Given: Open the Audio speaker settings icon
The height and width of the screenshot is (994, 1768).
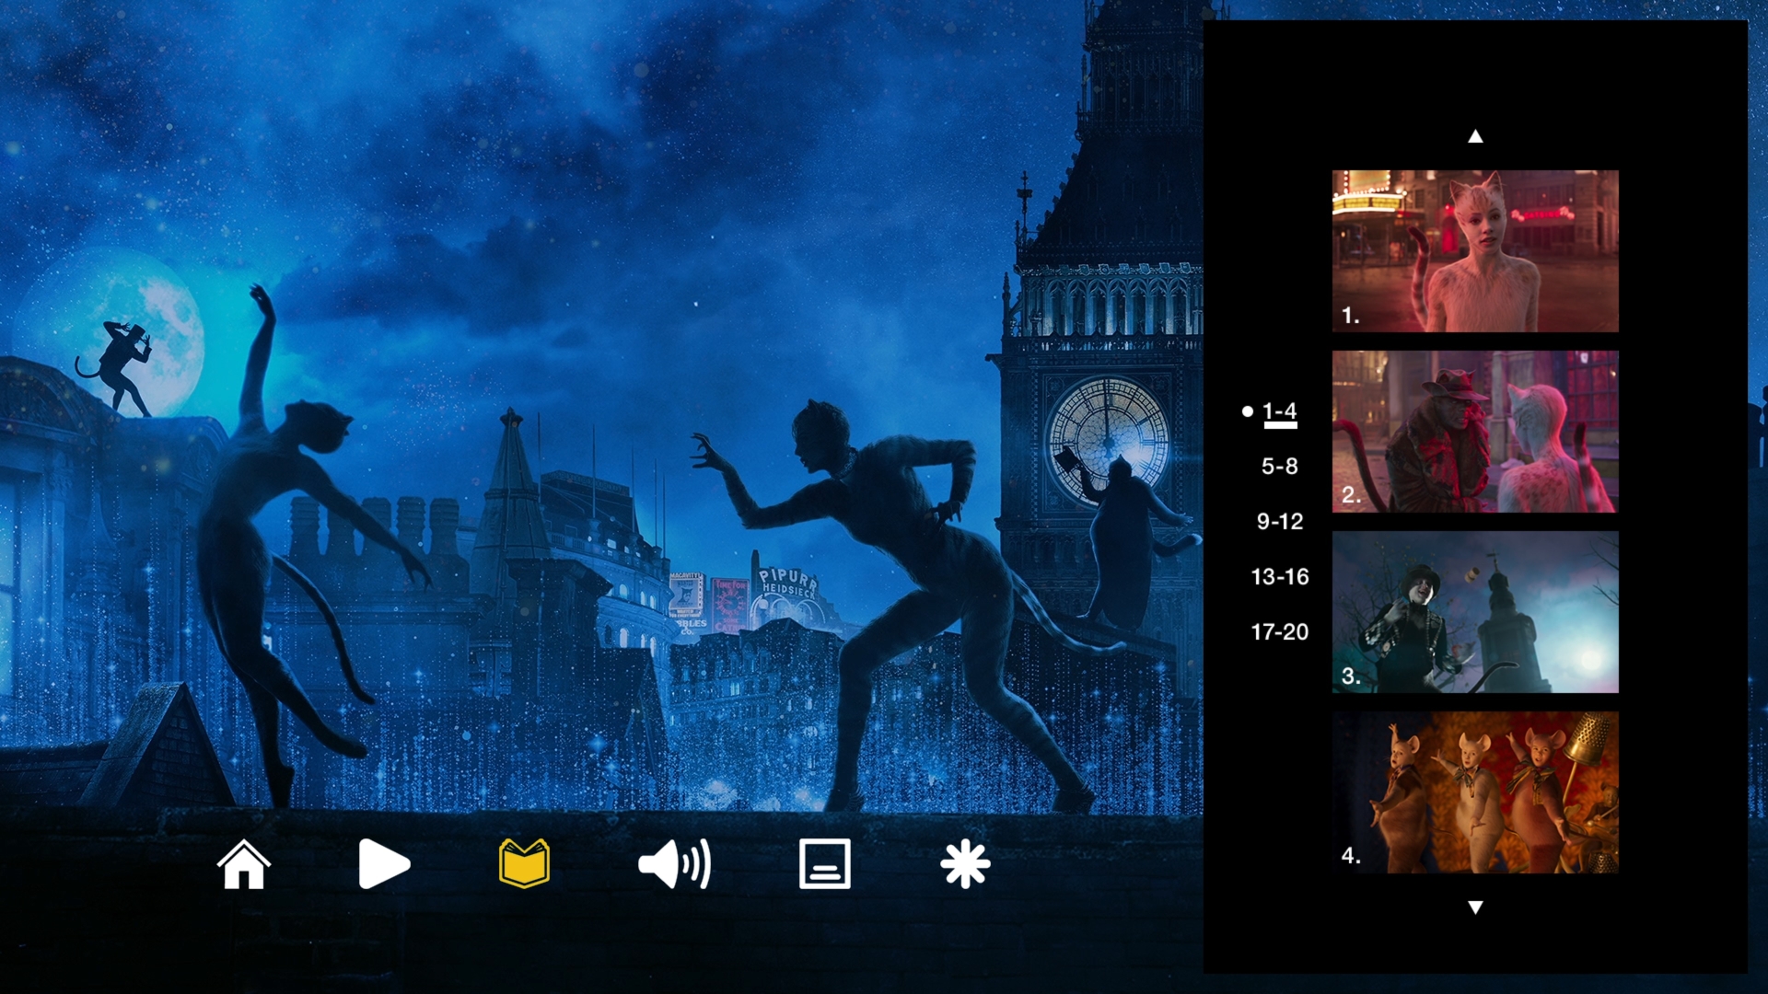Looking at the screenshot, I should [674, 864].
